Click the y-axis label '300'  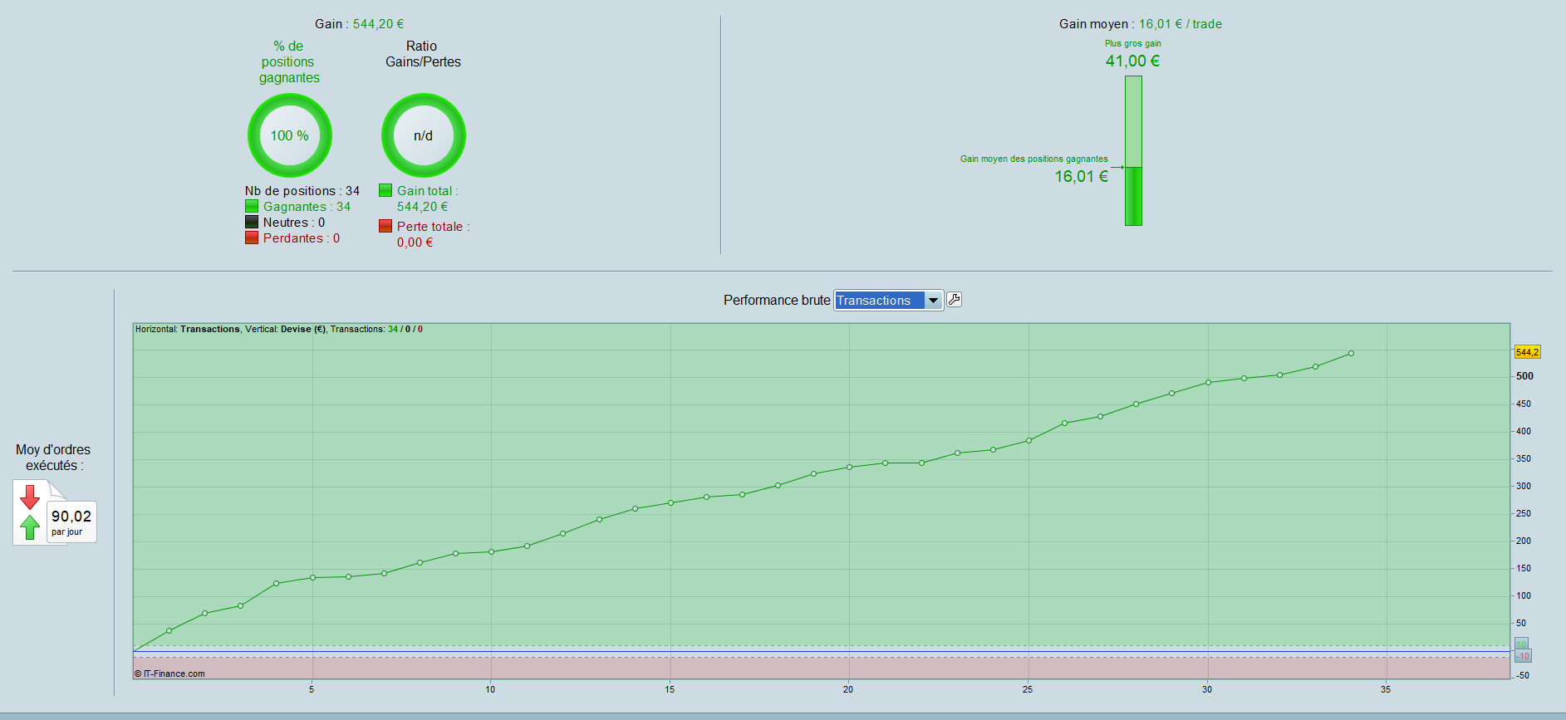click(1524, 487)
